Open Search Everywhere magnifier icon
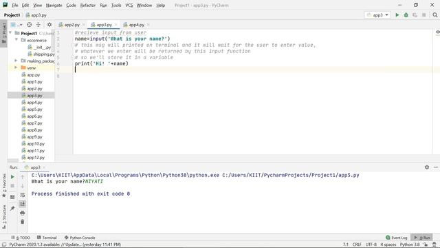The height and width of the screenshot is (248, 440). [x=435, y=15]
